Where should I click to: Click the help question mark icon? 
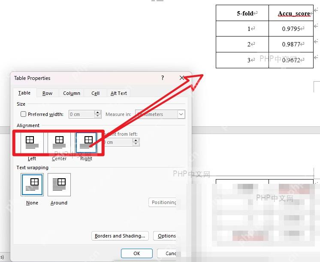[x=163, y=78]
